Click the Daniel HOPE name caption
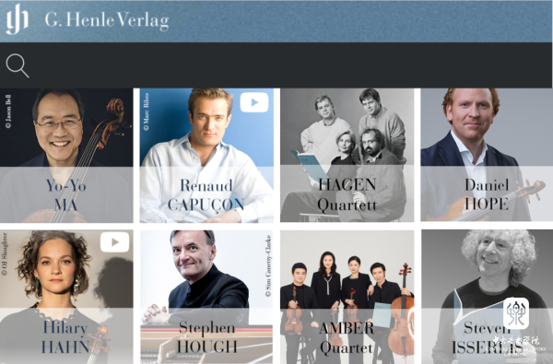 (487, 194)
